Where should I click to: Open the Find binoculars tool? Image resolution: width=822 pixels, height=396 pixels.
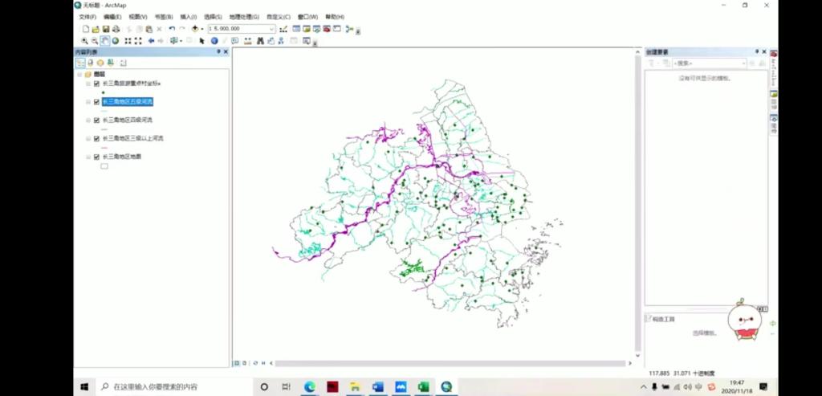(x=260, y=40)
